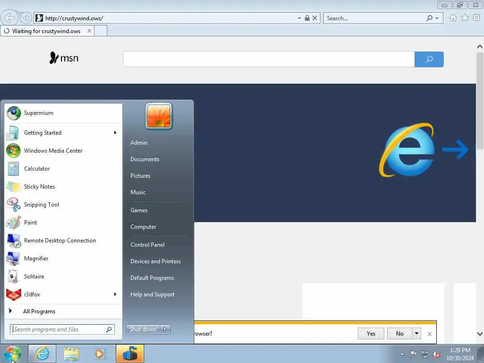Open Calculator from the Start menu
The height and width of the screenshot is (363, 484).
tap(63, 169)
